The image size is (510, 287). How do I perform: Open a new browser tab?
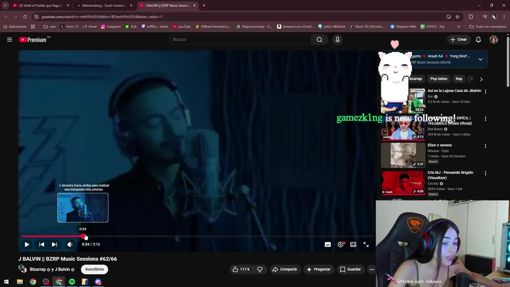click(x=204, y=6)
